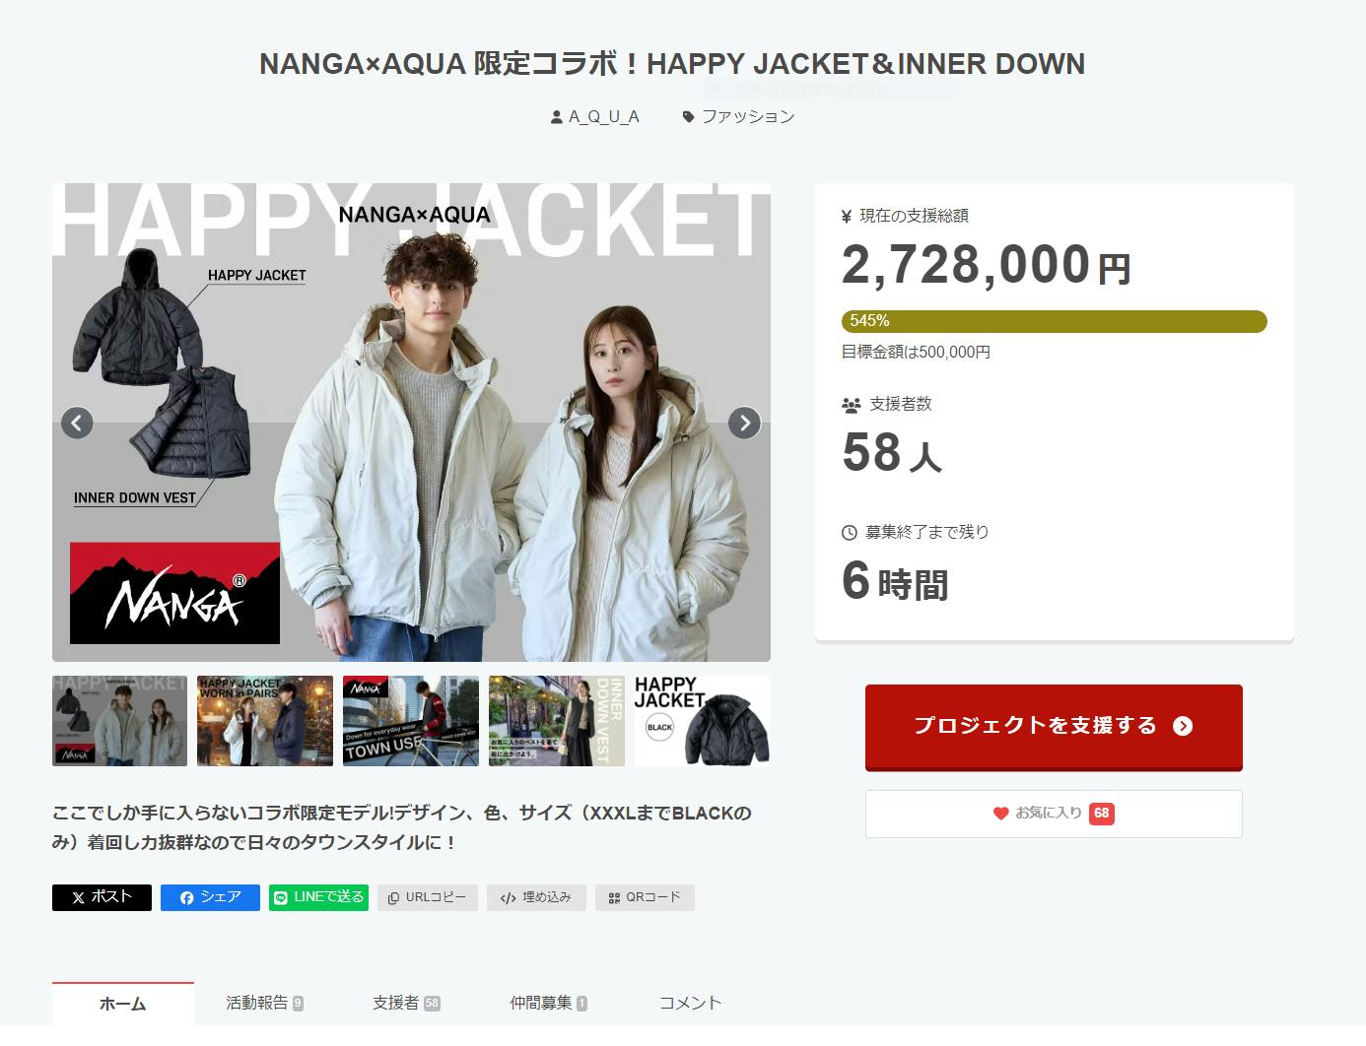Send via LINEで送る button
Viewport: 1366px width, 1046px height.
point(318,897)
